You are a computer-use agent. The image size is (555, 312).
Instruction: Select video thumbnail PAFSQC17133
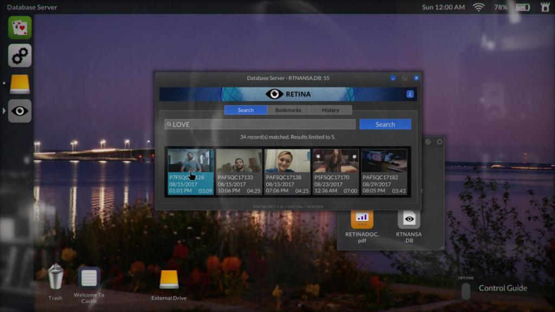coord(239,172)
